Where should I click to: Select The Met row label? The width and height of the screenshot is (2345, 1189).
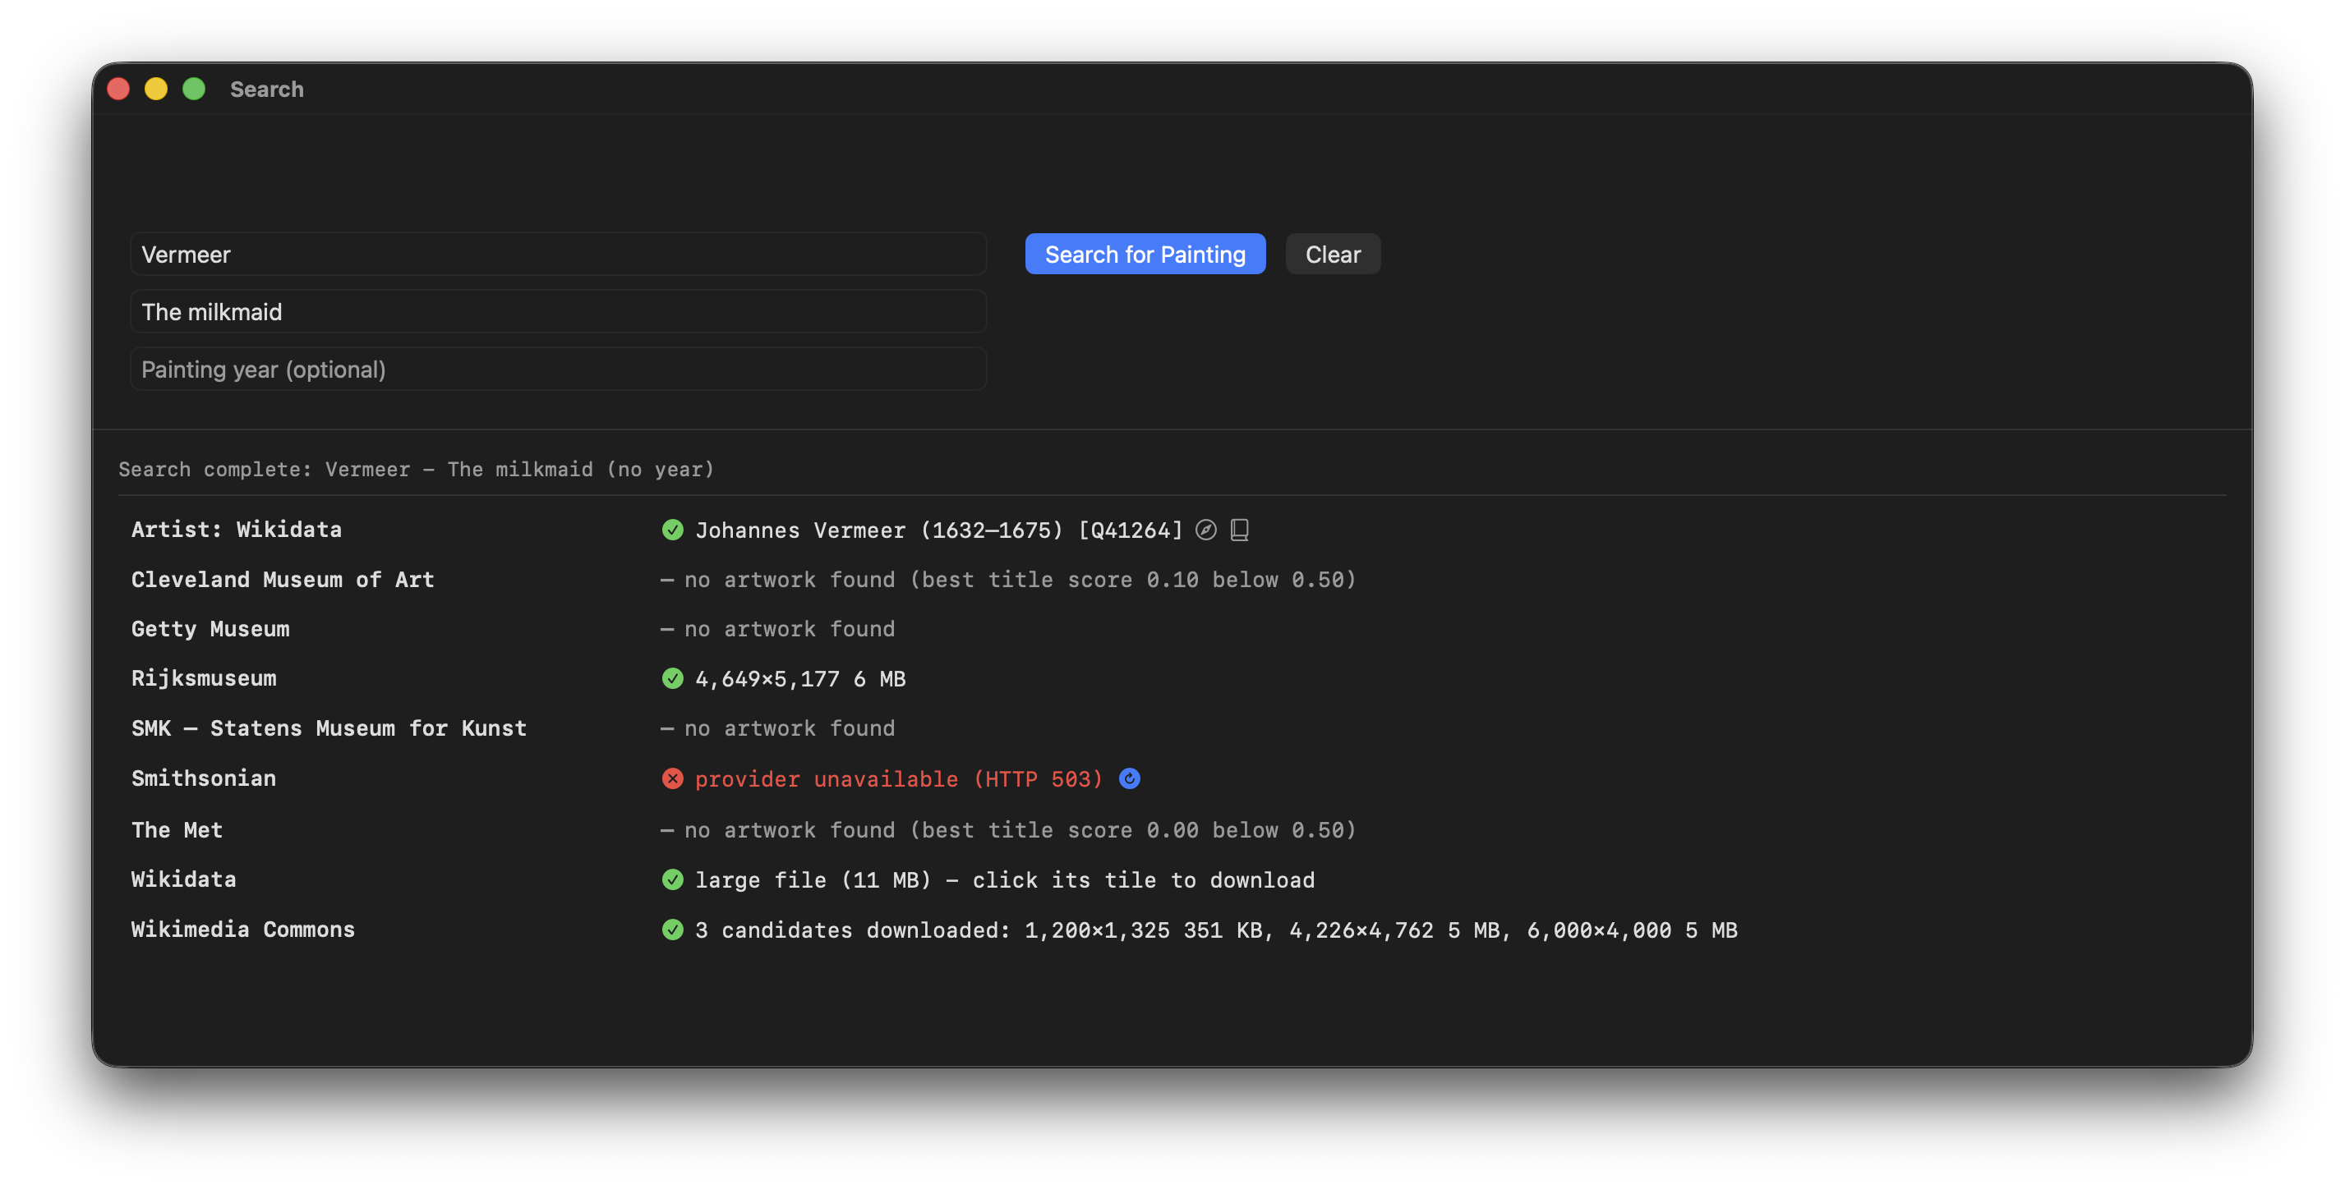pos(177,829)
